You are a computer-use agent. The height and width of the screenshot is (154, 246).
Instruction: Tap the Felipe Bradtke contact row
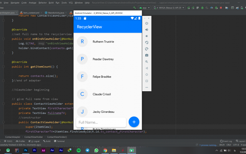108,77
